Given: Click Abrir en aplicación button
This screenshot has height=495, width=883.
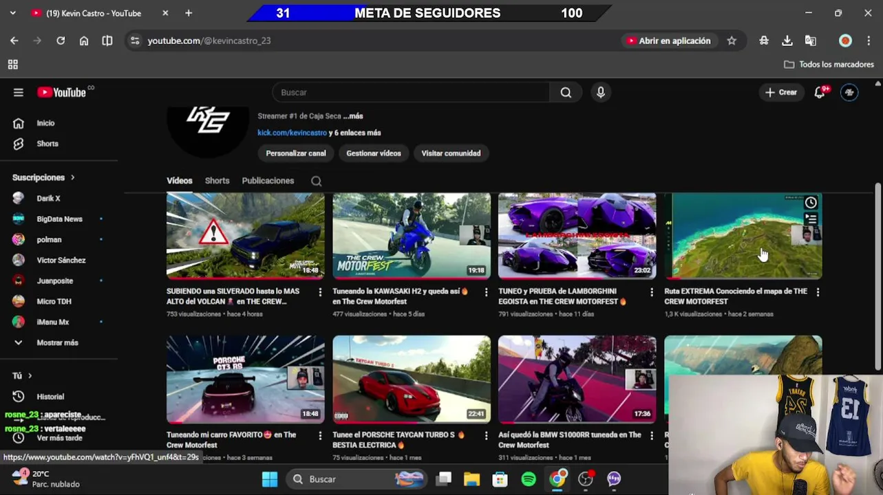Looking at the screenshot, I should tap(668, 41).
